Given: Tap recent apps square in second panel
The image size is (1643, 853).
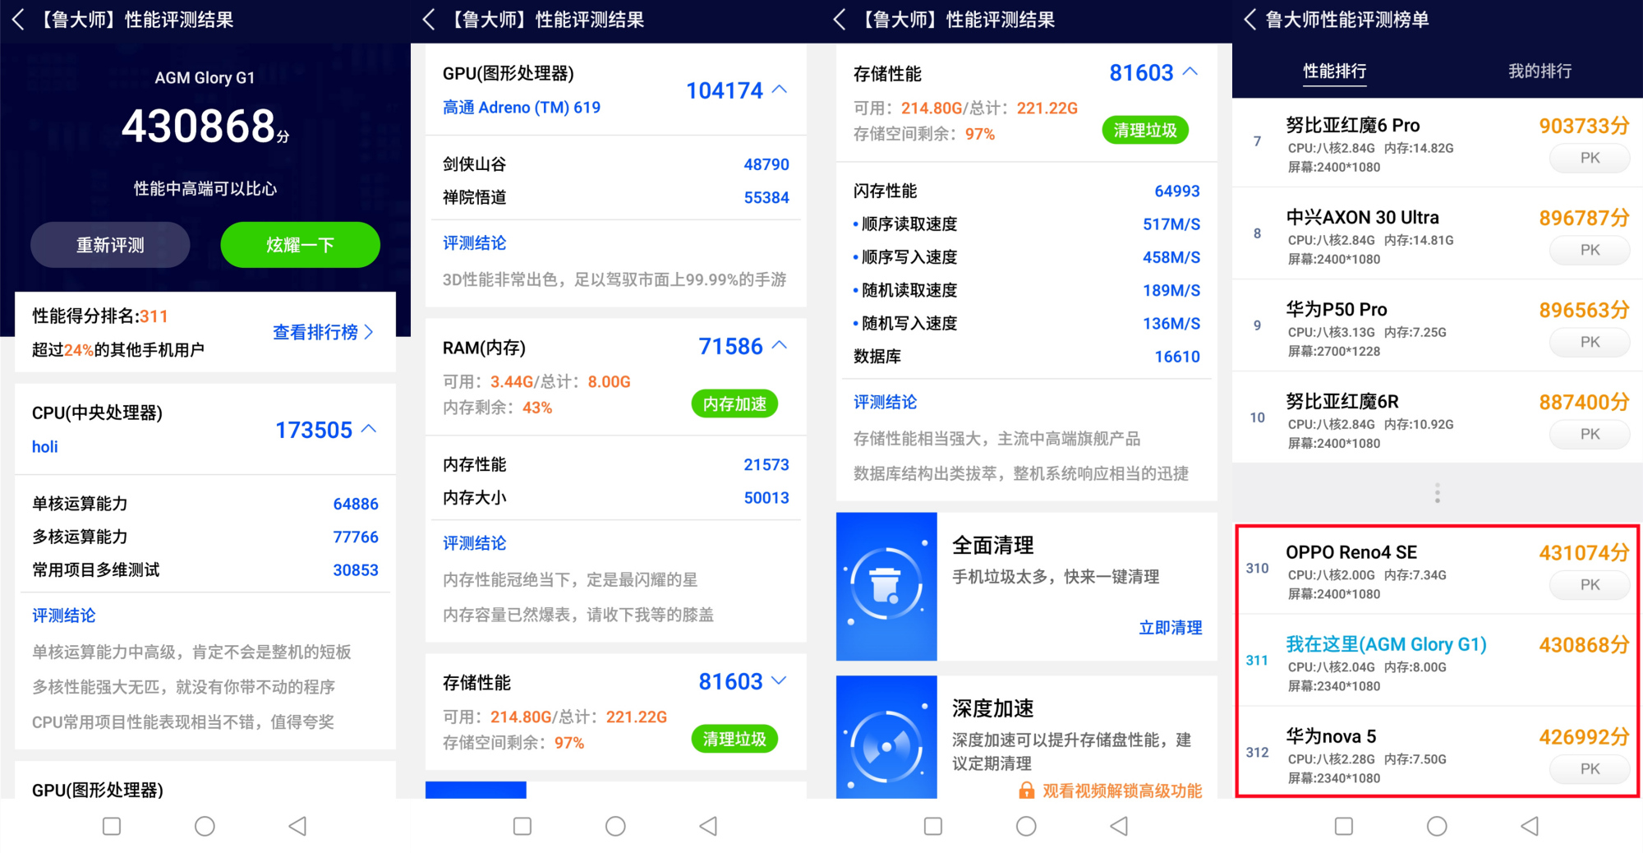Looking at the screenshot, I should 522,826.
